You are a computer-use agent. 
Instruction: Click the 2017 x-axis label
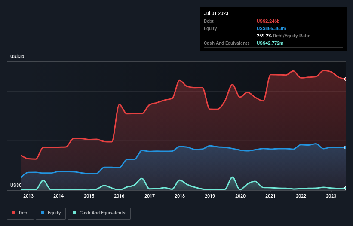coord(150,196)
